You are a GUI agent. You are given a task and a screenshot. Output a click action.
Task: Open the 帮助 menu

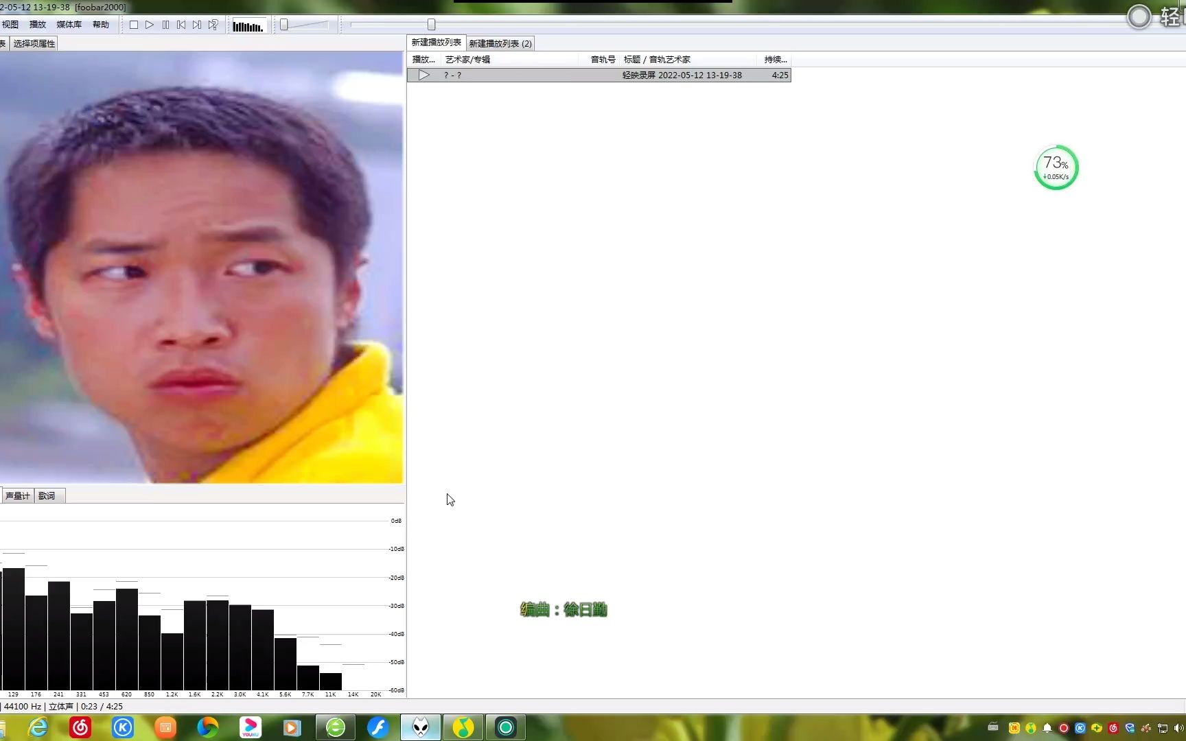click(101, 25)
